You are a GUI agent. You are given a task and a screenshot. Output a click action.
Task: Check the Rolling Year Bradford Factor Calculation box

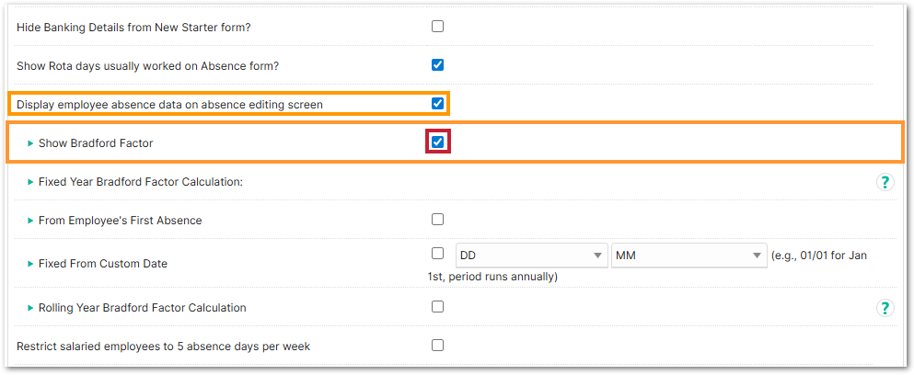(438, 307)
